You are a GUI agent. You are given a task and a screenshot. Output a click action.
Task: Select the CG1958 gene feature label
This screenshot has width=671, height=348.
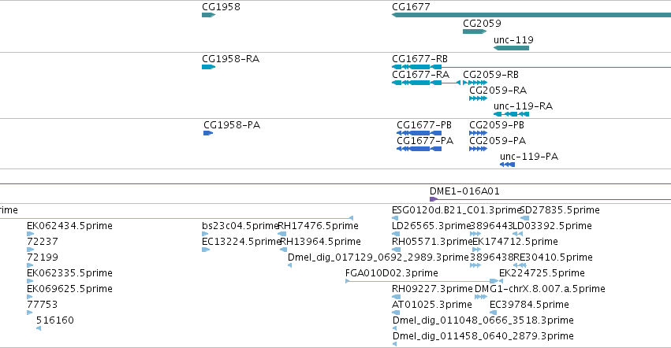click(x=221, y=7)
